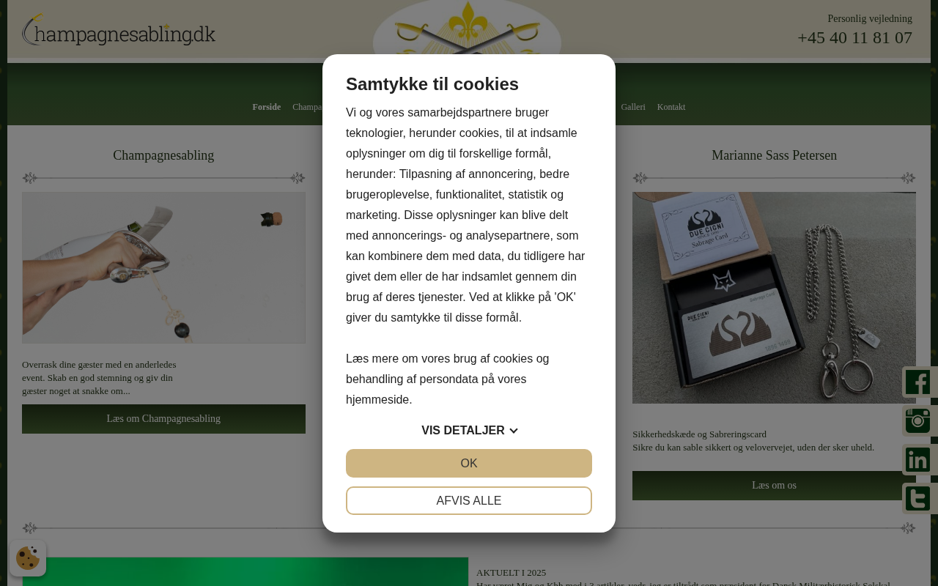
Task: Open the Galleri menu item
Action: 633,107
